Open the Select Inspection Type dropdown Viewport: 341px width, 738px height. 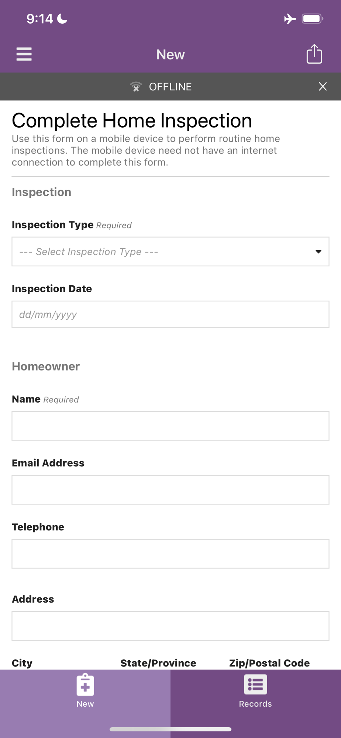point(162,252)
